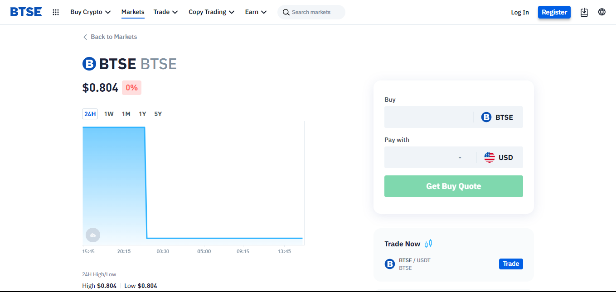Switch chart range to 5Y

pyautogui.click(x=158, y=114)
